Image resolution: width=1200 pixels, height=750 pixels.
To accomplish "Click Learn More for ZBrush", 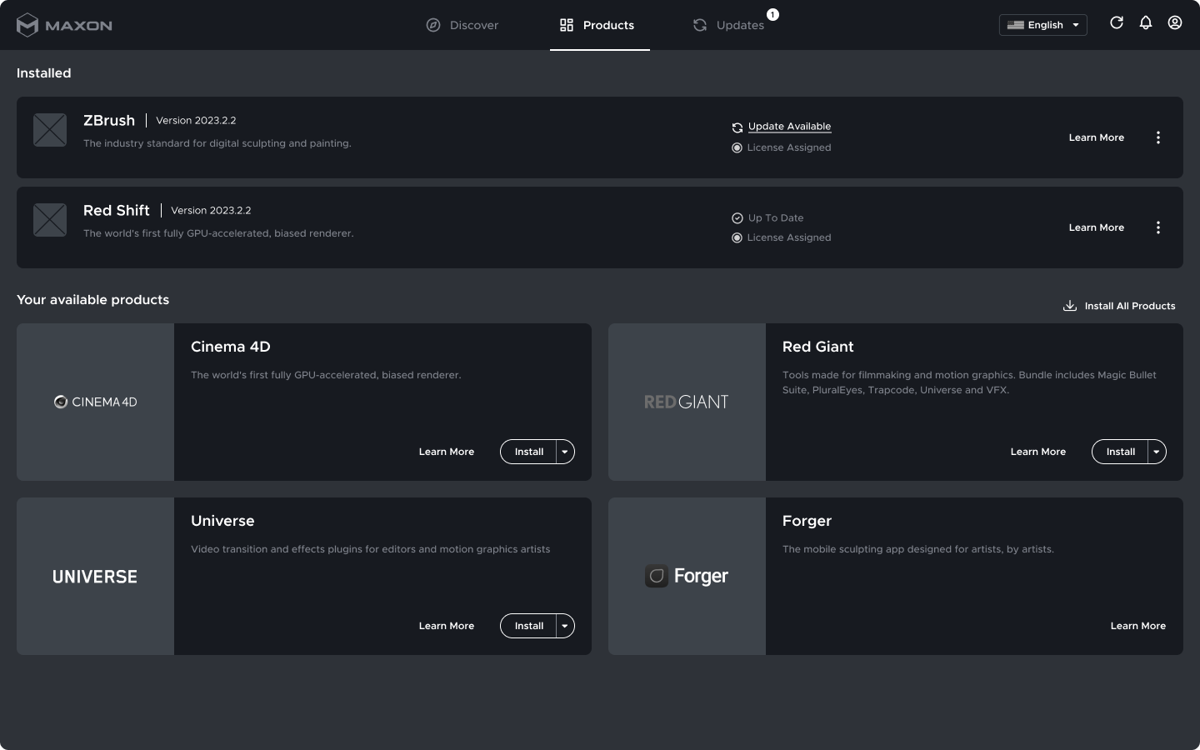I will click(1097, 137).
